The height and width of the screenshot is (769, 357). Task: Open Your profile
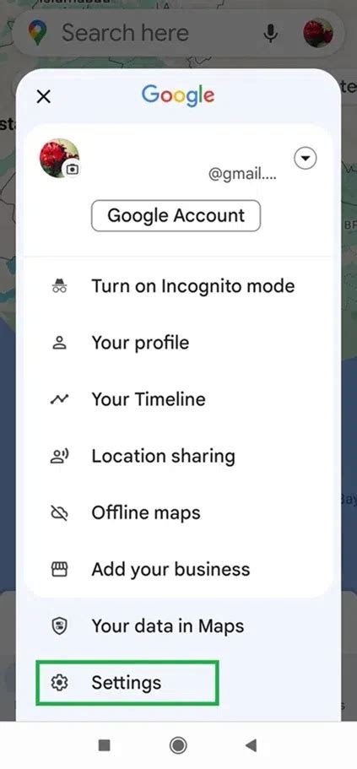pyautogui.click(x=179, y=343)
